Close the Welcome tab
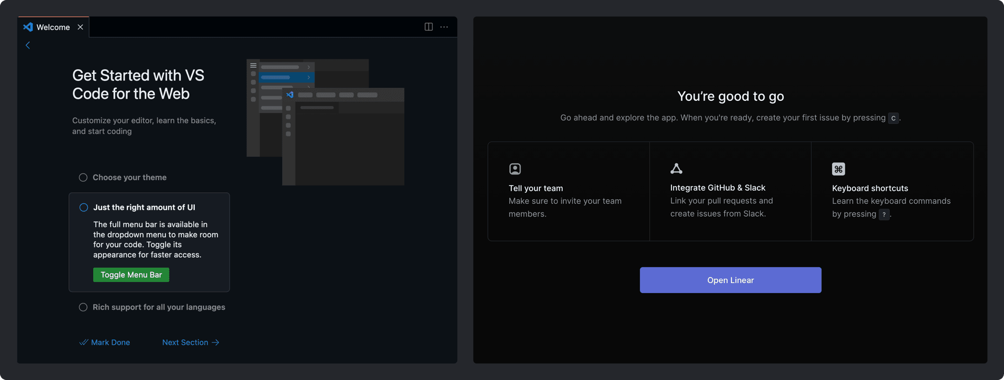Screen dimensions: 1004x380 (81, 27)
